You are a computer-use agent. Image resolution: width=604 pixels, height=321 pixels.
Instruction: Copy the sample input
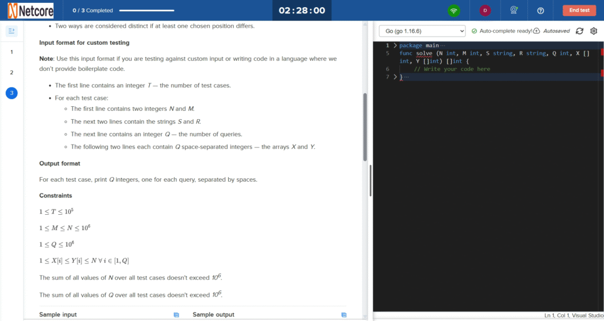tap(176, 315)
